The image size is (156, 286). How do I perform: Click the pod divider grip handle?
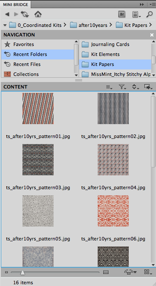(79, 80)
